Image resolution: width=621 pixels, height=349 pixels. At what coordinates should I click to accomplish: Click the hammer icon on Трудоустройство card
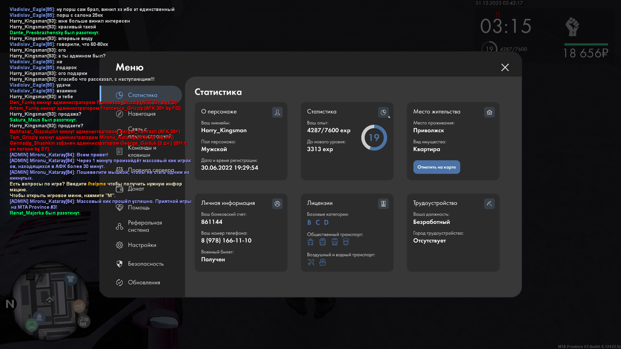[489, 204]
